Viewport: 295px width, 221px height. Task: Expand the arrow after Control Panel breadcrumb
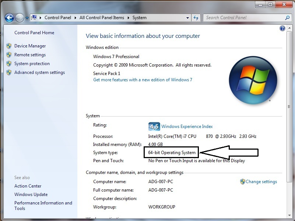pyautogui.click(x=75, y=18)
